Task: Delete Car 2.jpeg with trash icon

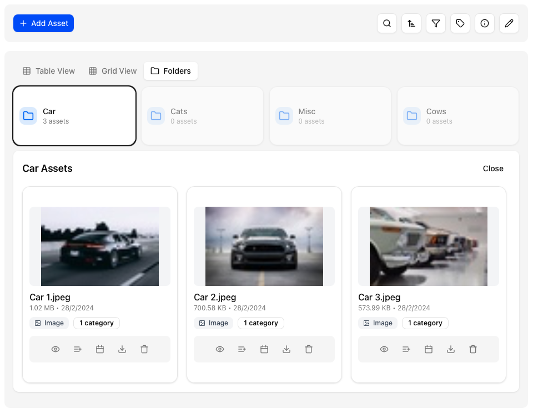Action: [x=309, y=349]
